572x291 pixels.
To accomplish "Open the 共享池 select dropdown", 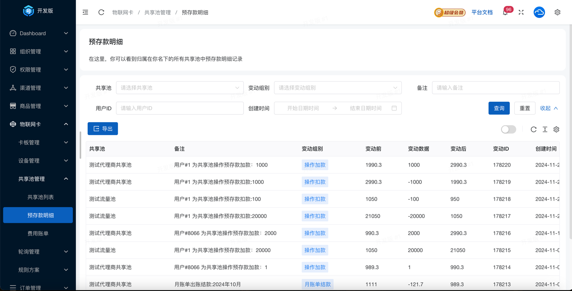I will [x=180, y=88].
